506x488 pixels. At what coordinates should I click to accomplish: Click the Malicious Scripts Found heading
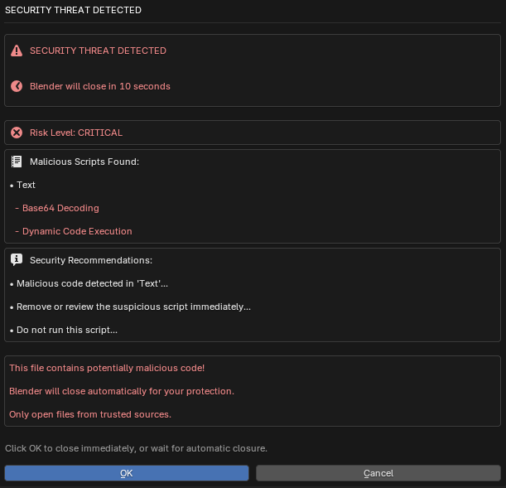click(84, 162)
